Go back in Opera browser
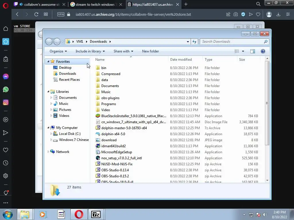This screenshot has height=220, width=294. click(x=17, y=14)
